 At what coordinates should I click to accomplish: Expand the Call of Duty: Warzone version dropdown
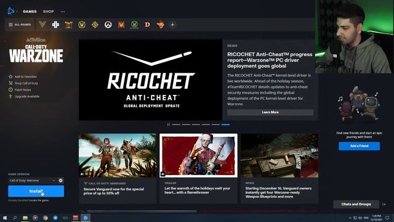pos(32,181)
